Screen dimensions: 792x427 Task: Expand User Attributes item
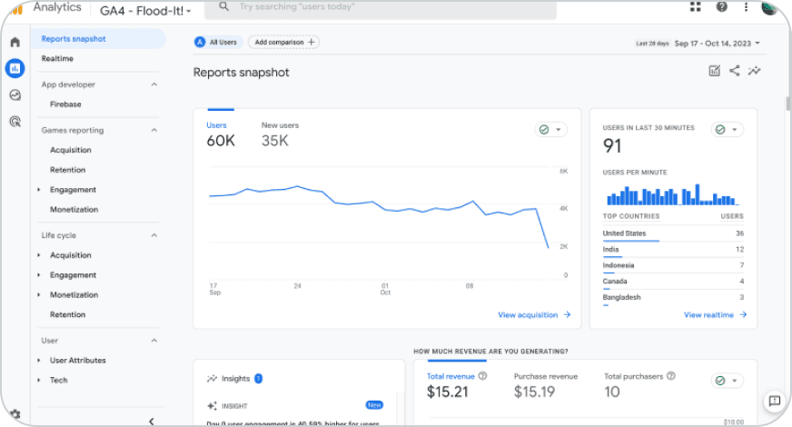(x=39, y=361)
